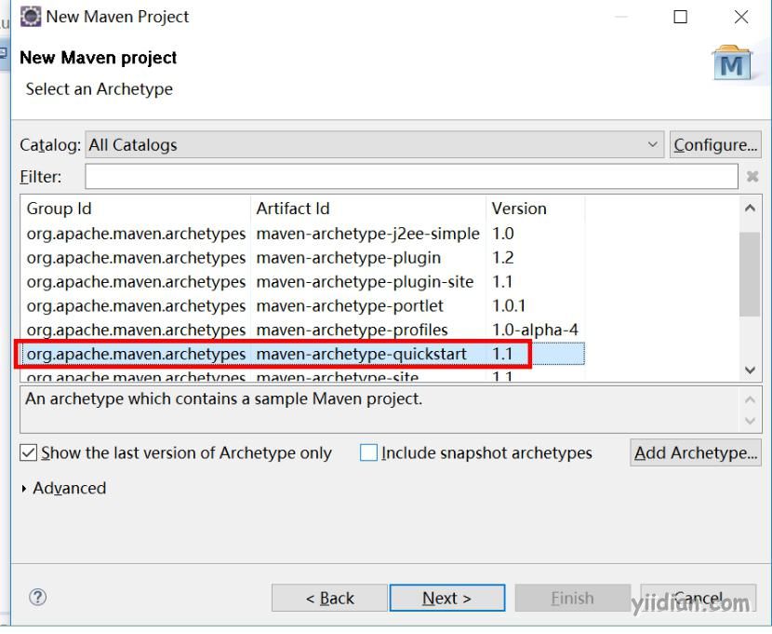Maximize the New Maven Project dialog
This screenshot has height=634, width=772.
pos(680,17)
